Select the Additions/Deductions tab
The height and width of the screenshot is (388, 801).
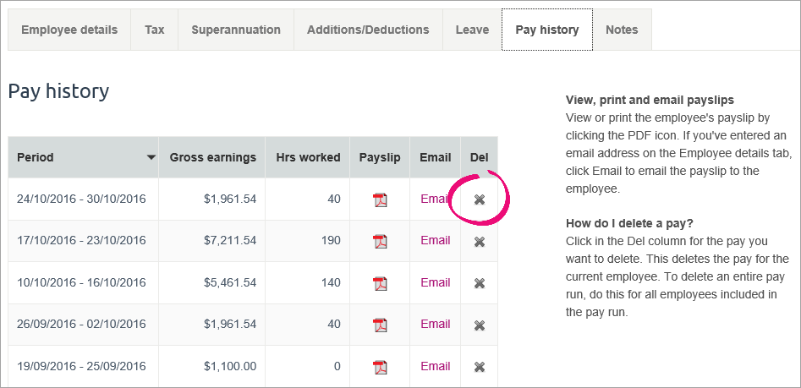tap(368, 30)
